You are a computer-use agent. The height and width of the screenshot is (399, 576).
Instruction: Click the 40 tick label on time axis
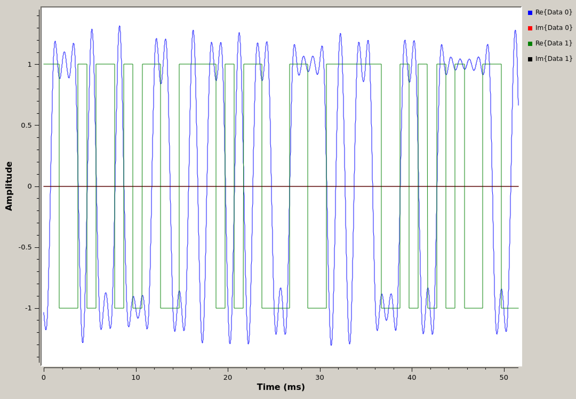click(x=412, y=378)
